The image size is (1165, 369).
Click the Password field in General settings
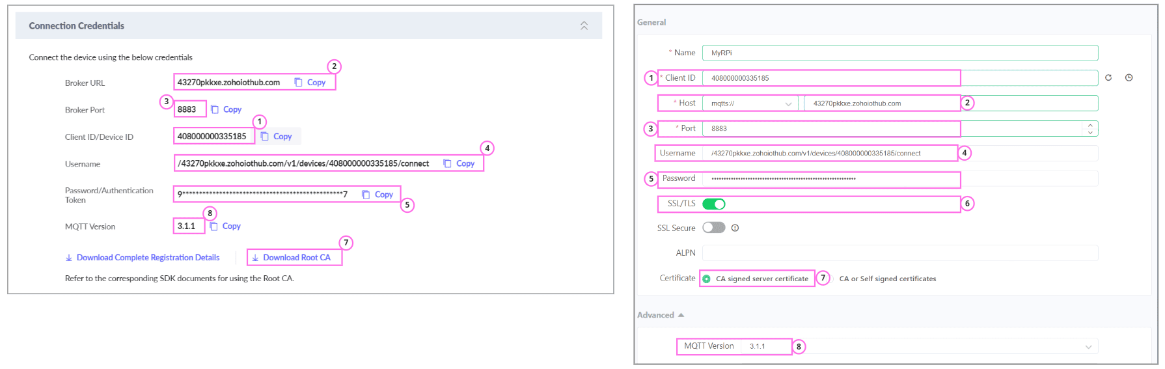900,178
